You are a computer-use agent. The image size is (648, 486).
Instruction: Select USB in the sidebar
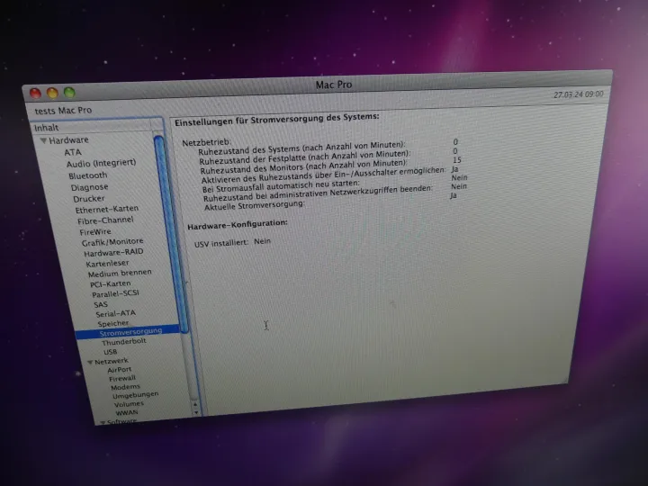111,352
